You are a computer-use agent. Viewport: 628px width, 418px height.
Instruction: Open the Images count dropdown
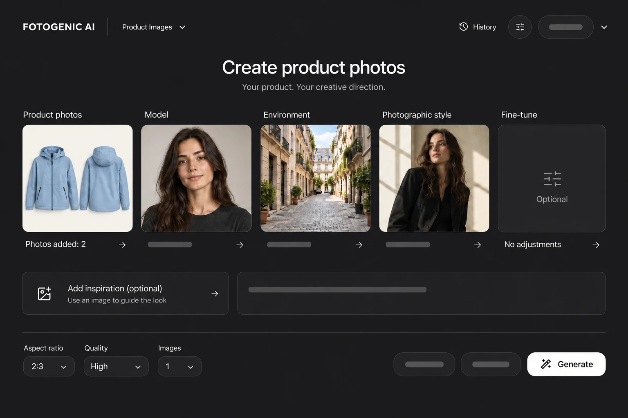click(x=179, y=366)
